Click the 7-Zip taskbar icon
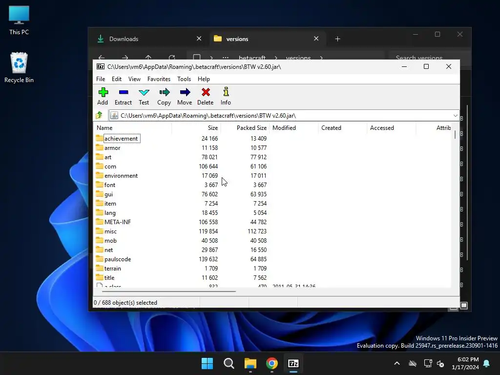The width and height of the screenshot is (500, 375). [293, 363]
